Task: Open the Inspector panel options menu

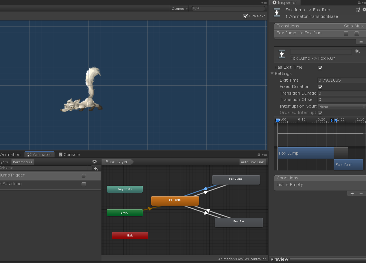Action: click(364, 3)
